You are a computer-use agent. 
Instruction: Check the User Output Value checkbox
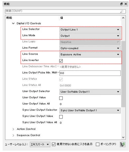coord(61,98)
